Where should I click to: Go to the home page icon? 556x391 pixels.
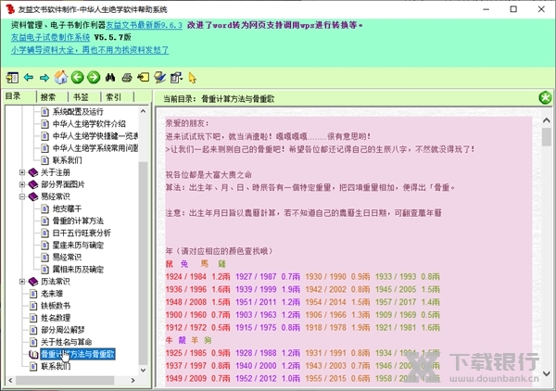[x=61, y=77]
